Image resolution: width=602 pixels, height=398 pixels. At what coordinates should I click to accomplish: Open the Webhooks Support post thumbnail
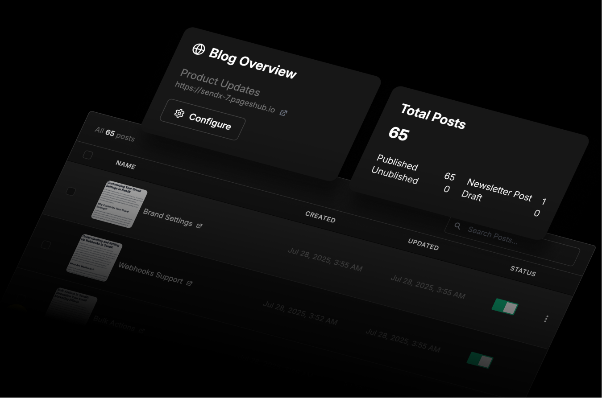(x=94, y=258)
